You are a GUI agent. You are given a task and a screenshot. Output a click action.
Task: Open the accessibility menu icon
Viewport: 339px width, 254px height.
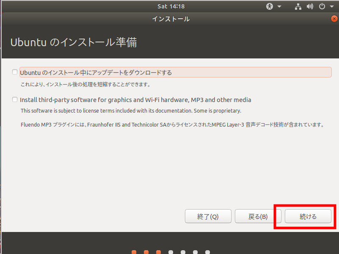click(x=270, y=6)
